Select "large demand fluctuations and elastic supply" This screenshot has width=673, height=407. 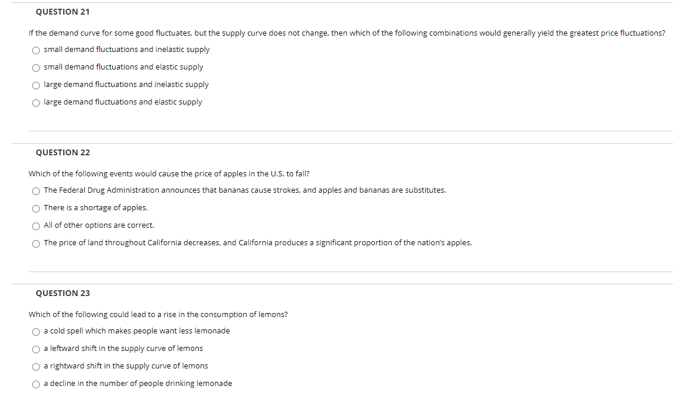[36, 102]
